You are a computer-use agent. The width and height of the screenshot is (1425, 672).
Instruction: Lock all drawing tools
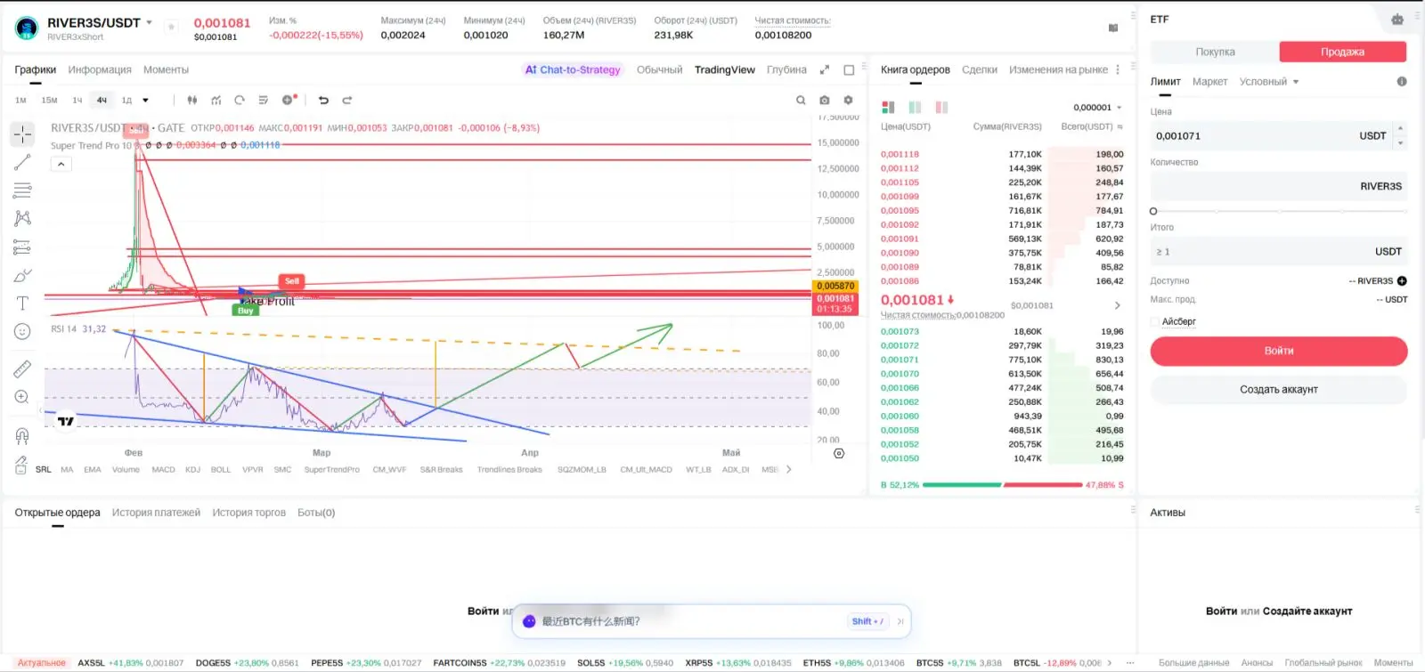click(21, 465)
